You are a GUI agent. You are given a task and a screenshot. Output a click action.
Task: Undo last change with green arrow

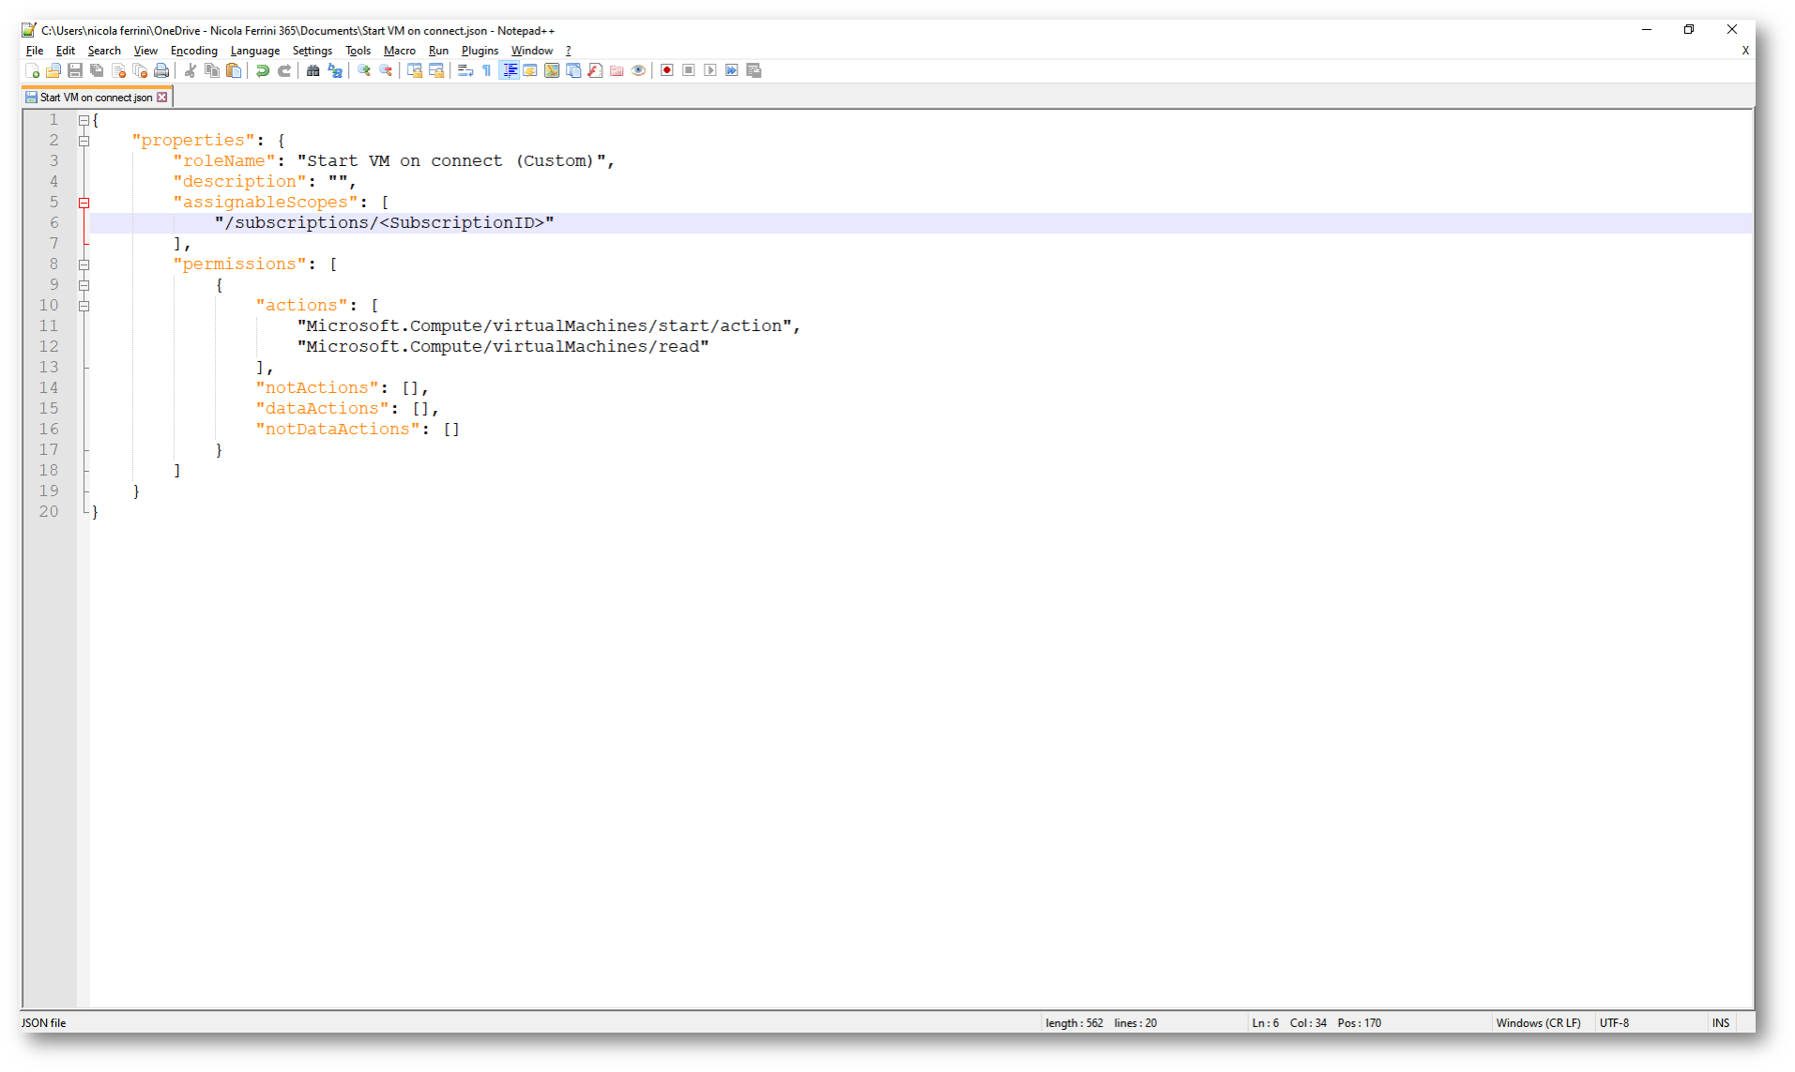(263, 71)
